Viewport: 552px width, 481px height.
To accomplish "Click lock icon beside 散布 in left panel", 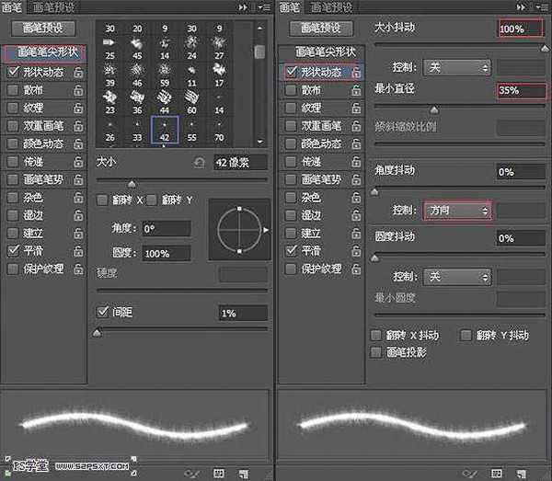I will click(x=79, y=89).
